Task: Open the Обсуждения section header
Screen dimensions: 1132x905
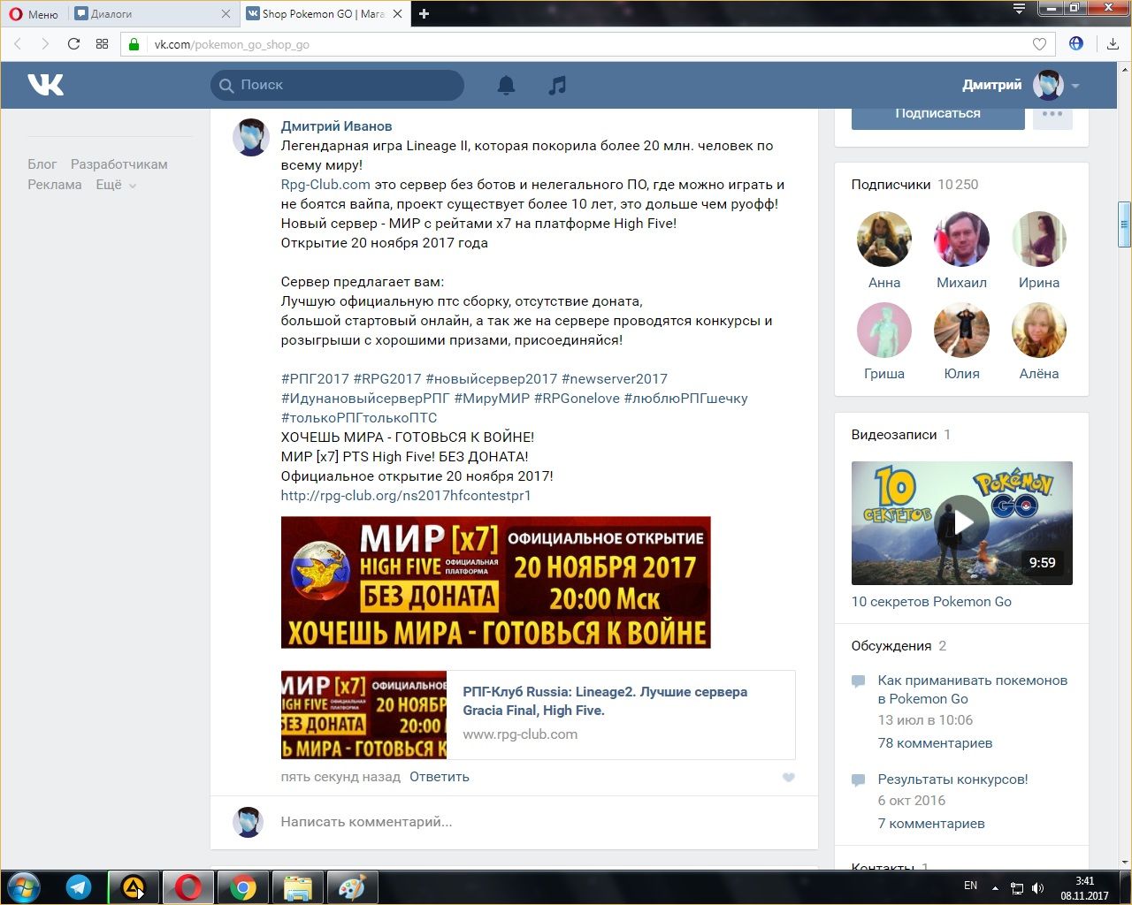Action: (x=899, y=646)
